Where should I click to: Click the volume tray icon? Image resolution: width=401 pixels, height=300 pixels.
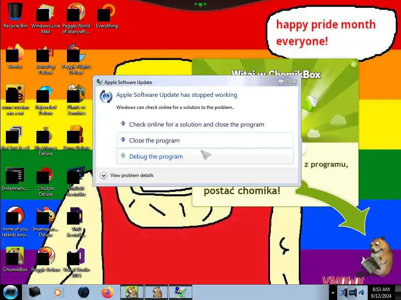click(361, 293)
